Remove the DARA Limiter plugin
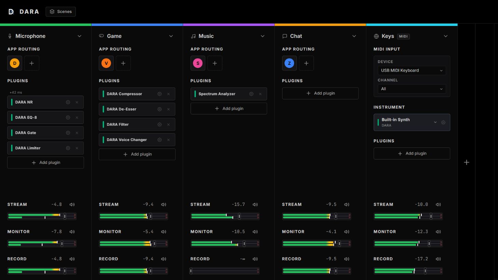This screenshot has width=498, height=280. 77,148
